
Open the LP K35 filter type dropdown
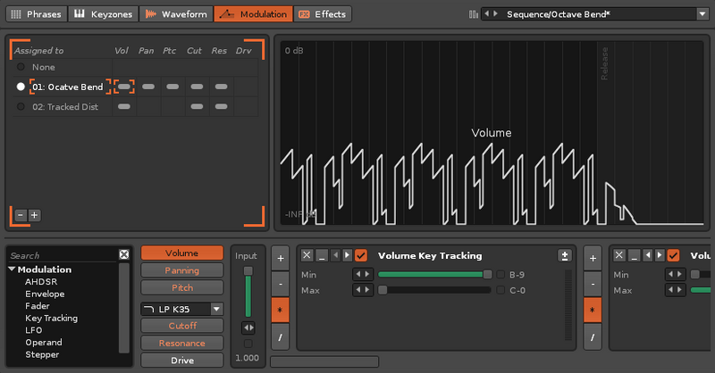tap(216, 309)
